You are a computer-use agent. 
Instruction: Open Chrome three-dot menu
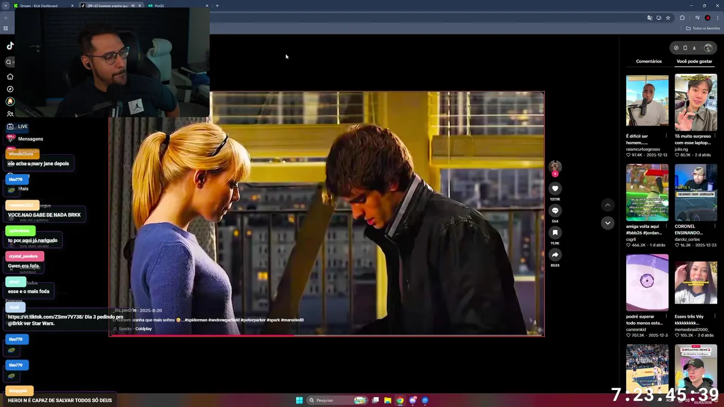click(x=717, y=18)
